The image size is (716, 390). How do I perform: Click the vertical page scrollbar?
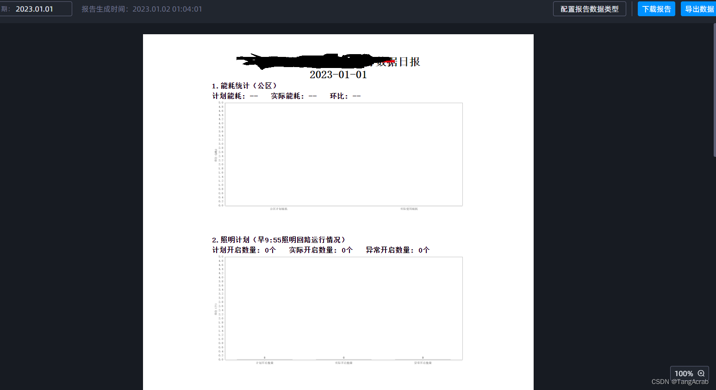(714, 90)
